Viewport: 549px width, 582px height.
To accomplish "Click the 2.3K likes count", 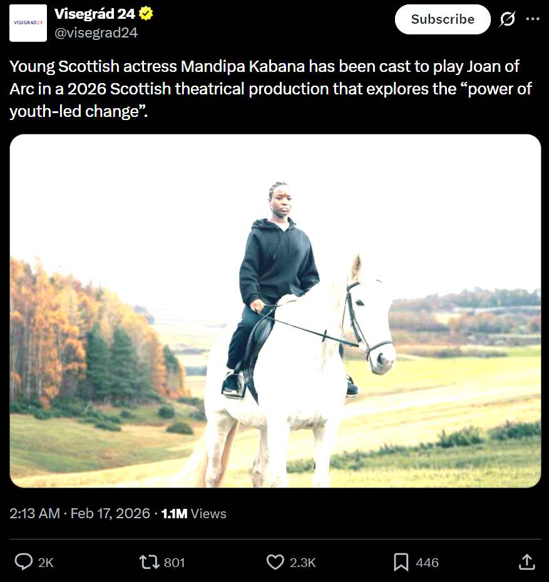I will coord(302,563).
